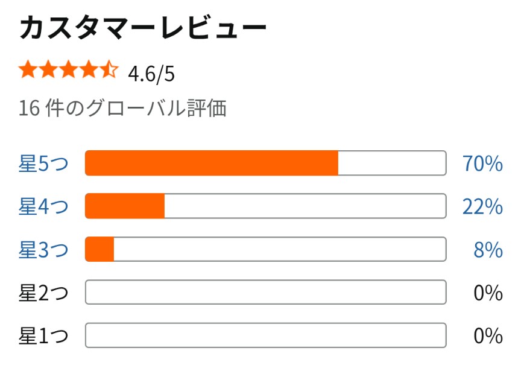Click the 16 件のグローバル評価 text

[122, 108]
